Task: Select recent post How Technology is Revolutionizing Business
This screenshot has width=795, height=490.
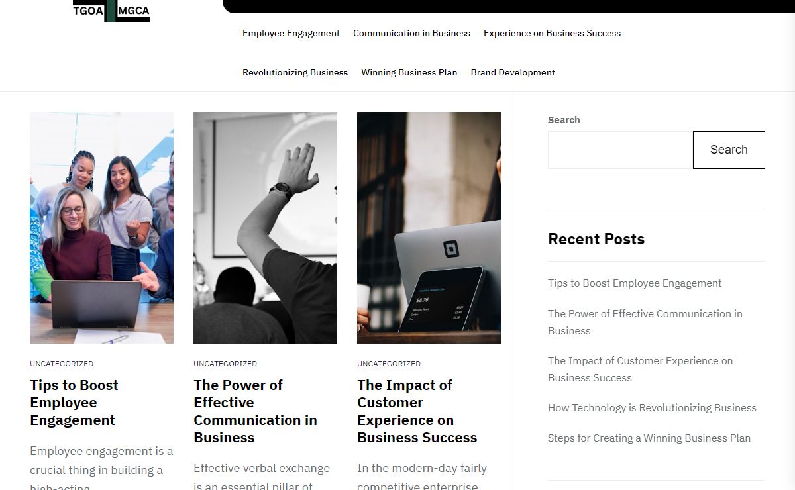Action: (652, 408)
